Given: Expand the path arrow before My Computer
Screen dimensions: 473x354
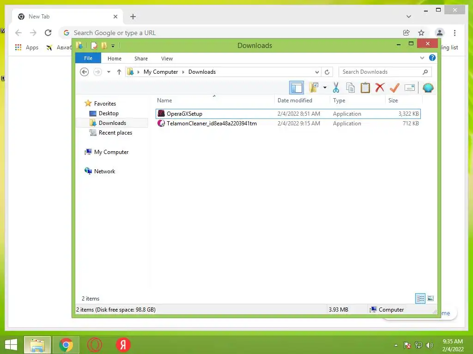Looking at the screenshot, I should (x=139, y=72).
